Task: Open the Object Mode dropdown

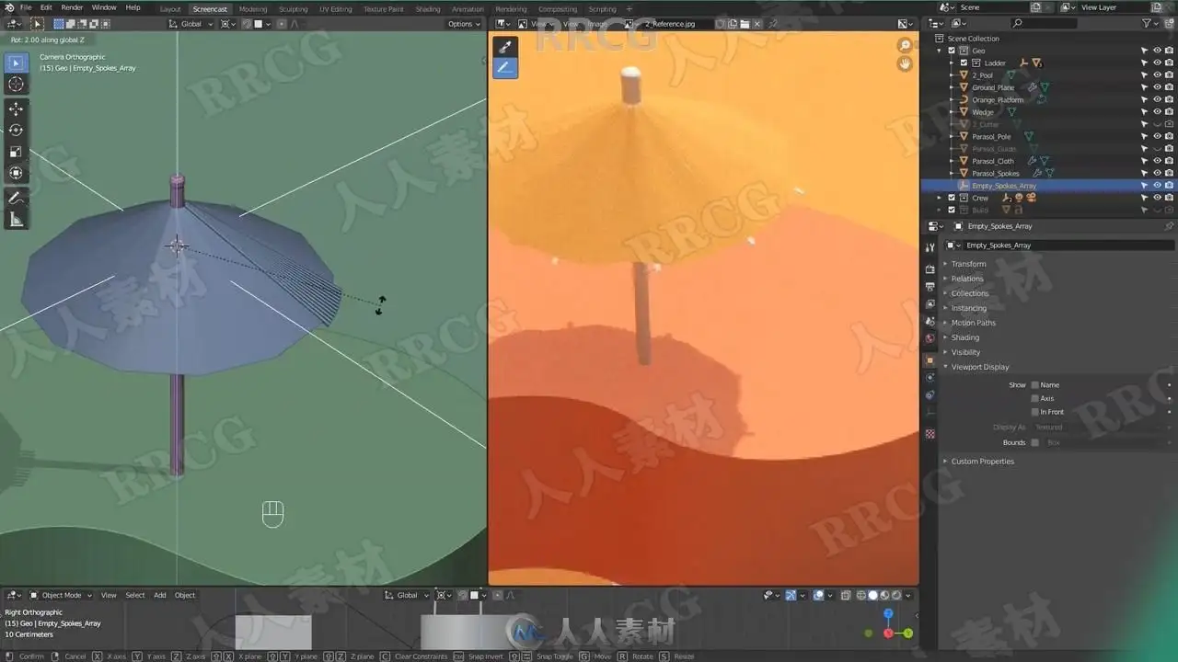Action: 61,595
